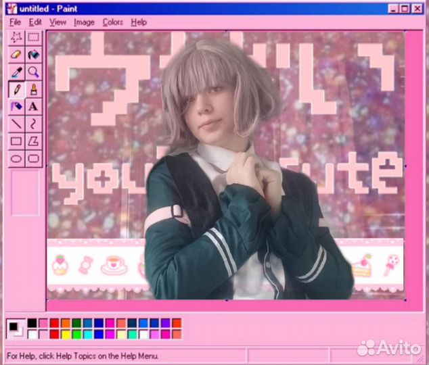The height and width of the screenshot is (365, 429).
Task: Switch to the Brush tool
Action: click(x=33, y=89)
